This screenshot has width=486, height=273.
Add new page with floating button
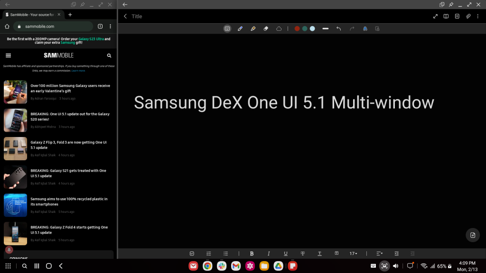(x=473, y=235)
